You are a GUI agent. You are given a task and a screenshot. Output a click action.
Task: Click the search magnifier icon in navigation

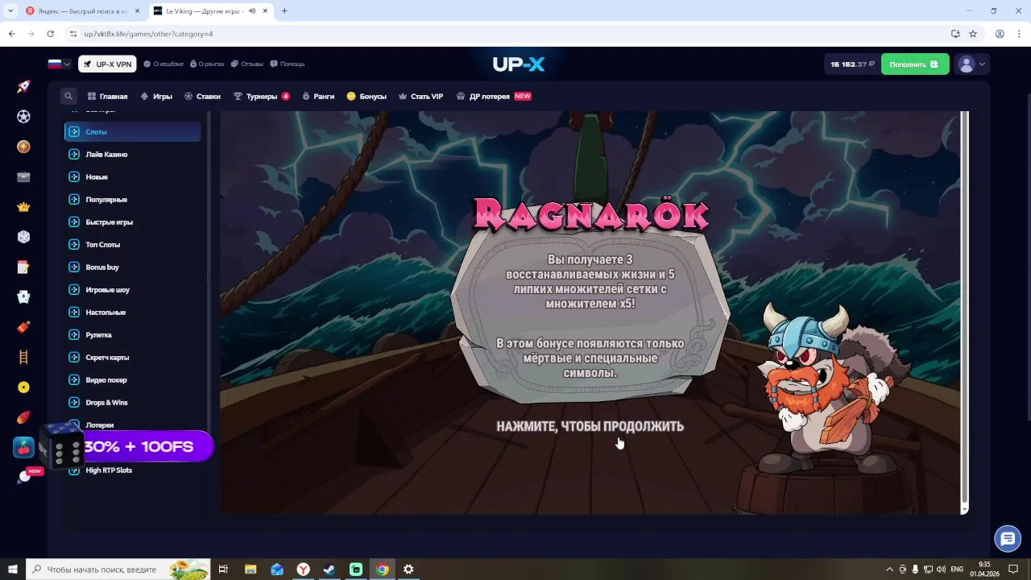pos(68,96)
